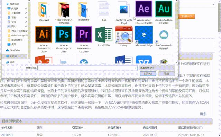221x137 pixels.
Task: Click the pin icon beside 下载文件
Action: 26,13
